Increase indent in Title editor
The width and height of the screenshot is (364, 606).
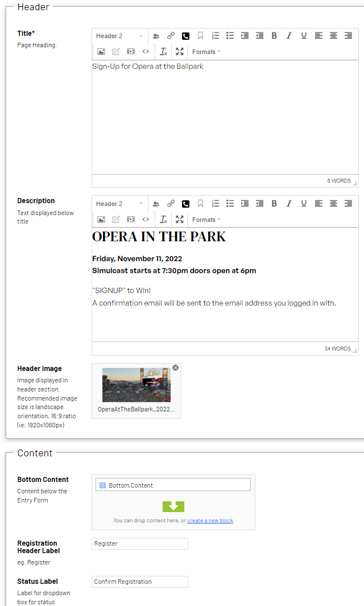[245, 36]
